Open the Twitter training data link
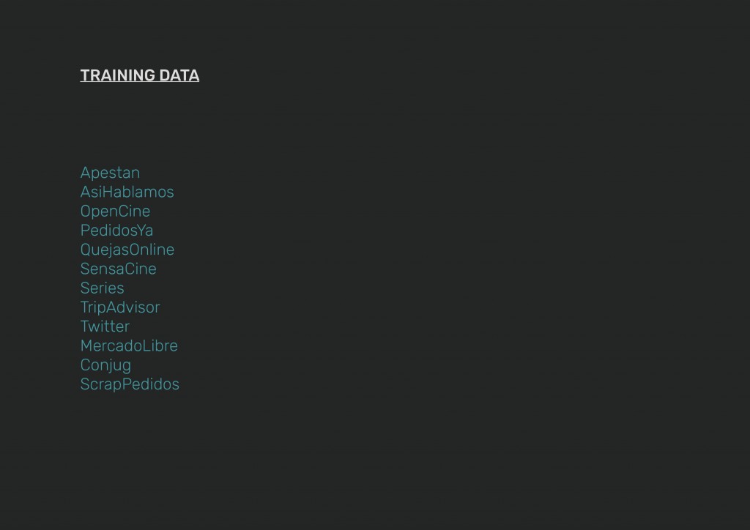The height and width of the screenshot is (530, 750). 105,326
